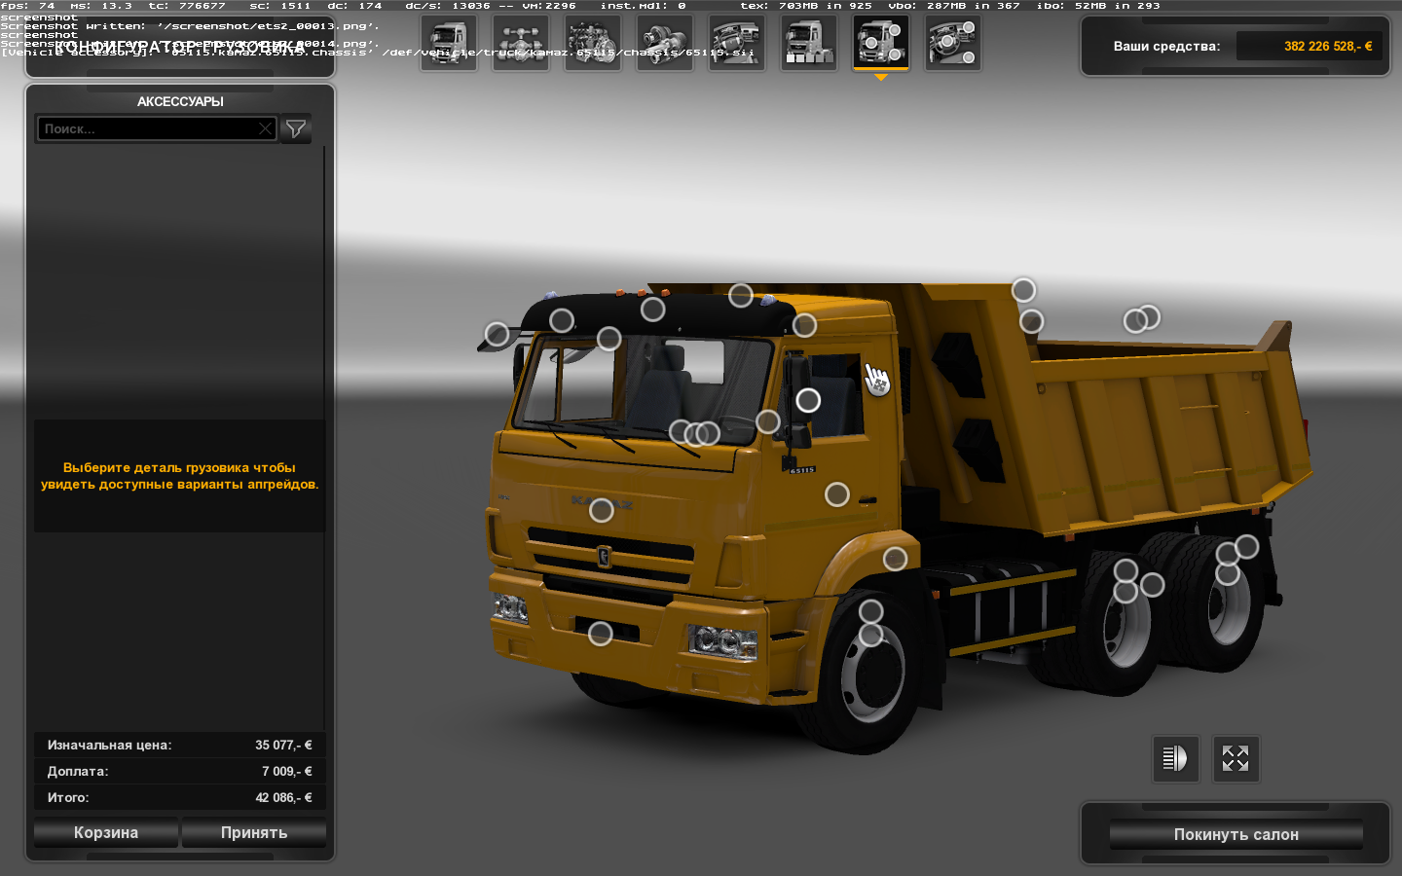
Task: Open the truck configuration category icon
Action: pos(449,44)
